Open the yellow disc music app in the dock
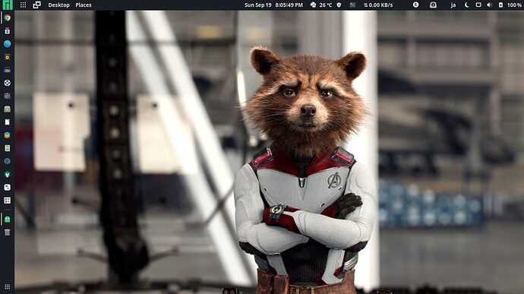 (x=7, y=57)
